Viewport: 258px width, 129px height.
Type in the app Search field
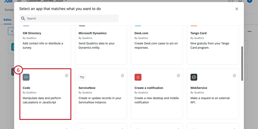click(x=71, y=19)
